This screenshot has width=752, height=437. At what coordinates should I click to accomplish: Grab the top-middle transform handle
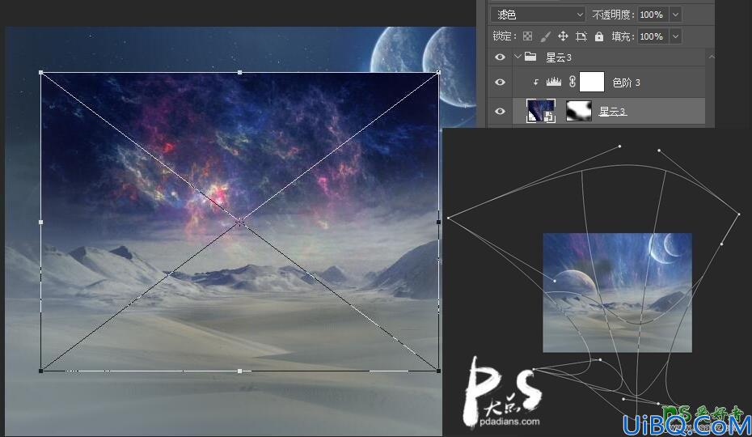(x=240, y=73)
